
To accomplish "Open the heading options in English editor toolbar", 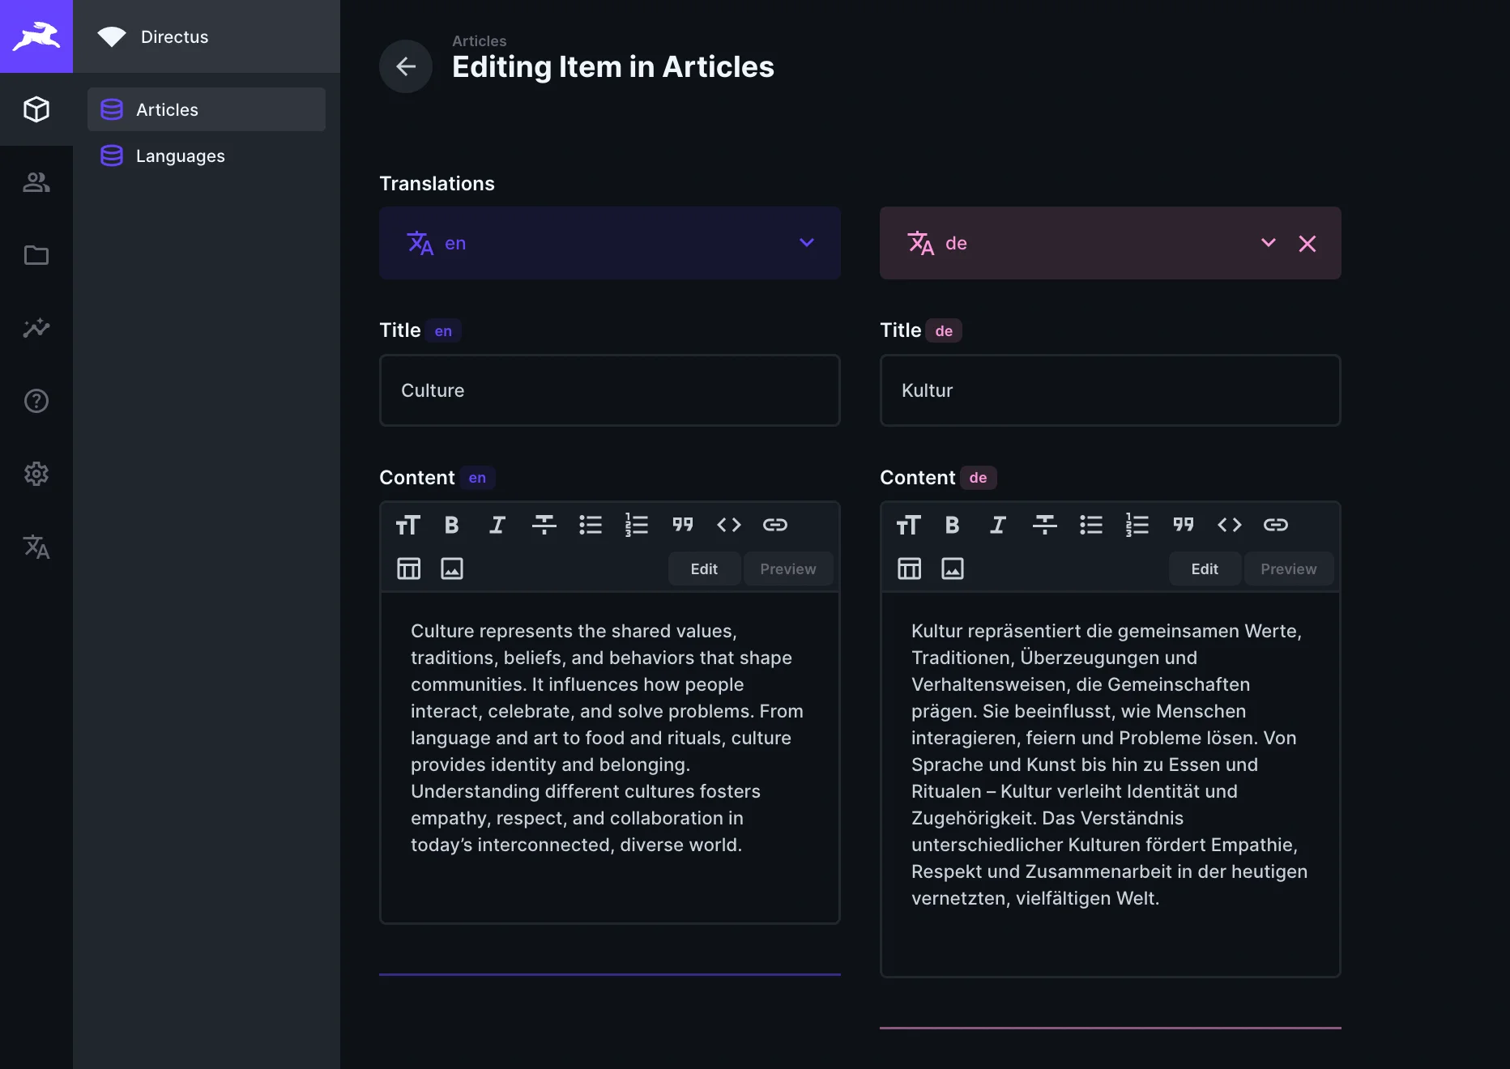I will [x=407, y=525].
